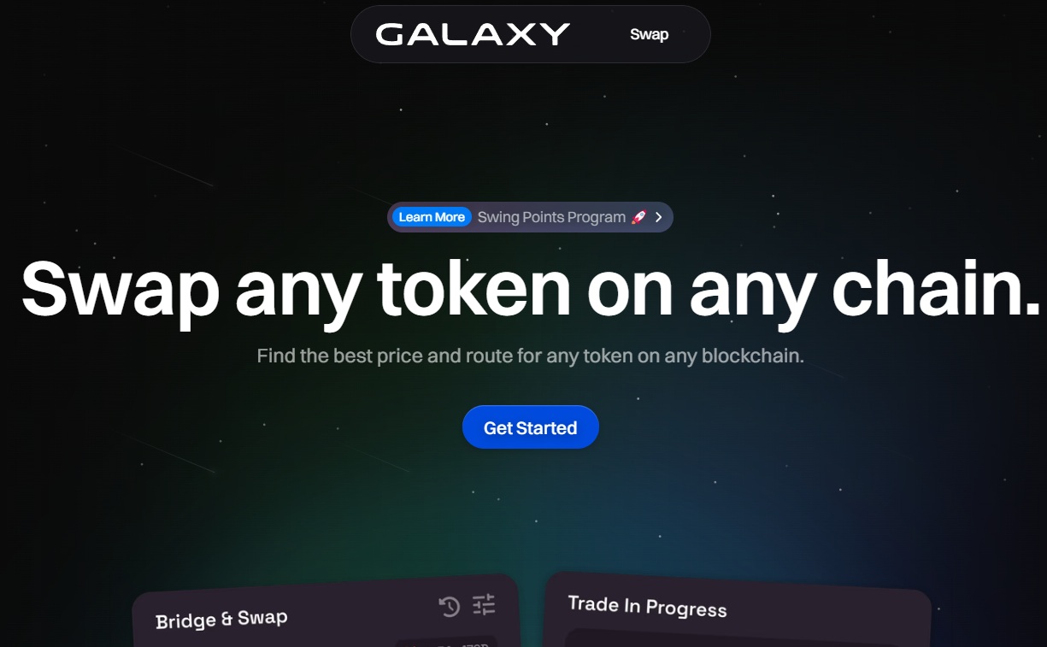The width and height of the screenshot is (1047, 647).
Task: Click the Get Started button
Action: coord(531,427)
